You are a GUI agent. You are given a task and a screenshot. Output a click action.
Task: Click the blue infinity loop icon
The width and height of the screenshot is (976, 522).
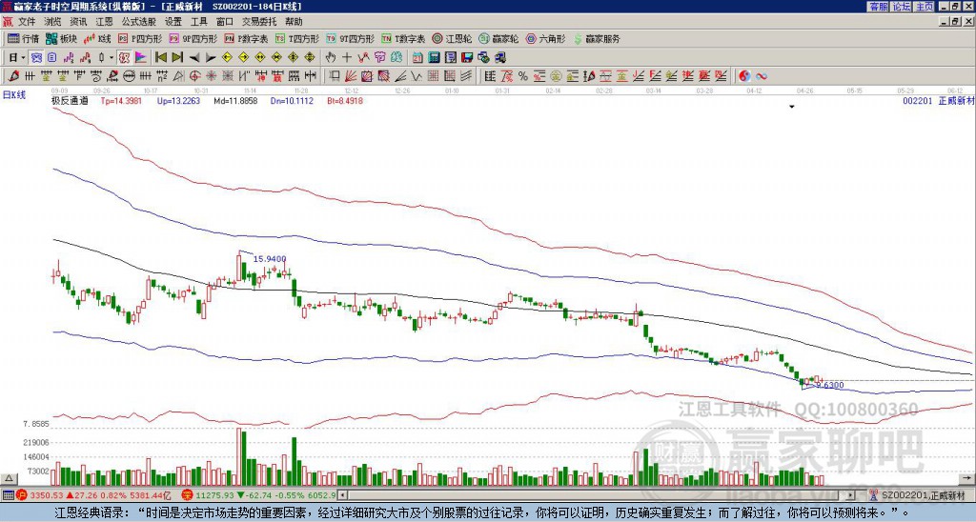pos(761,76)
